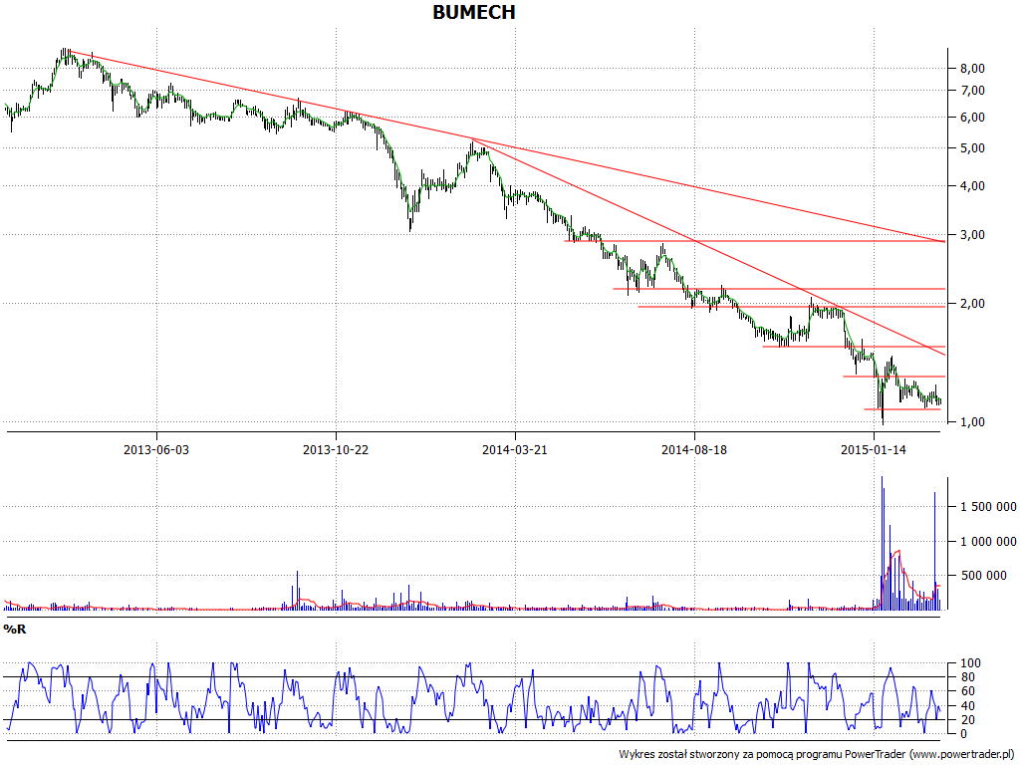Click the 40 level on %R axis
The height and width of the screenshot is (765, 1020).
pos(967,706)
